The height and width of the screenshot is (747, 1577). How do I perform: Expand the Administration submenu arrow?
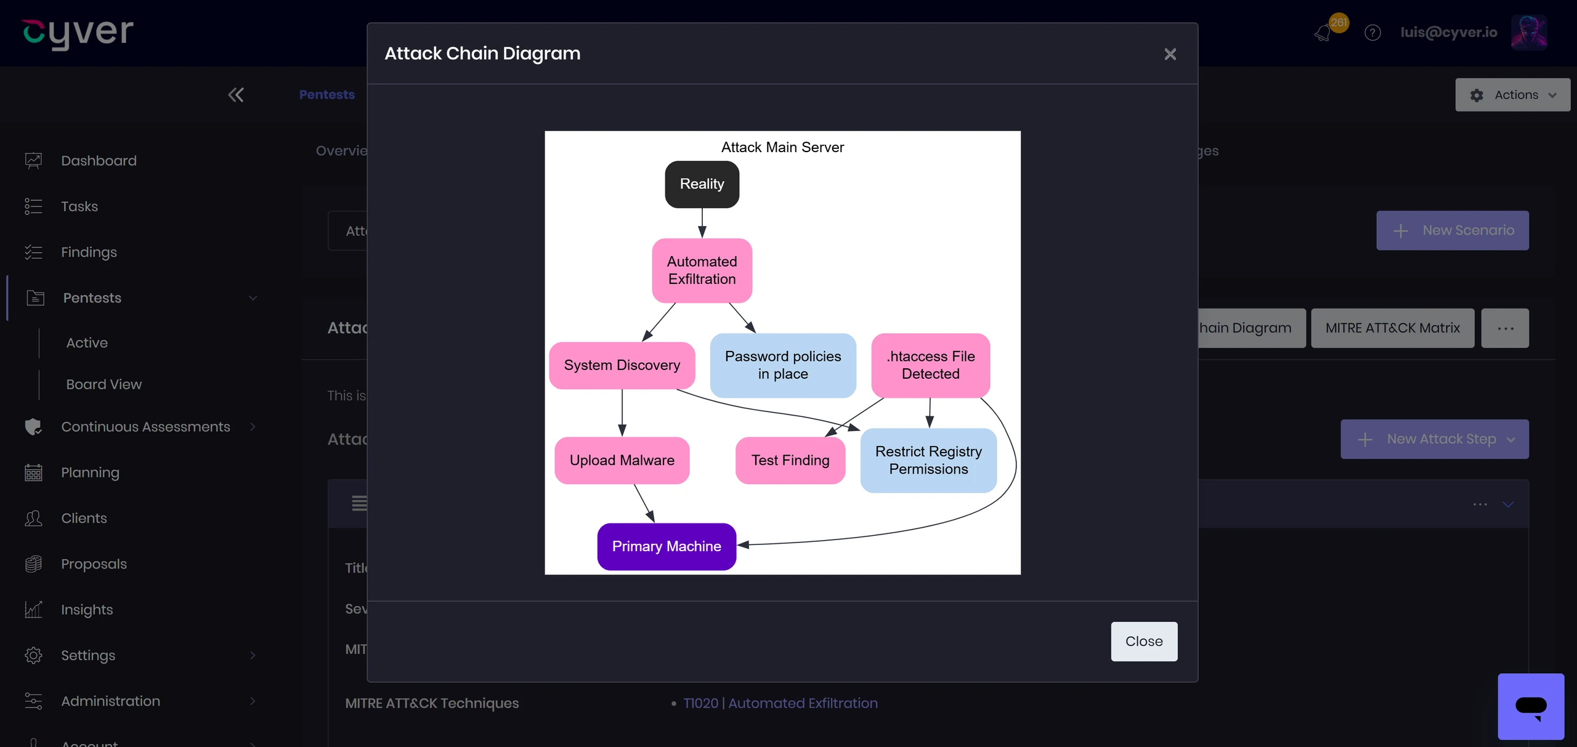tap(253, 701)
